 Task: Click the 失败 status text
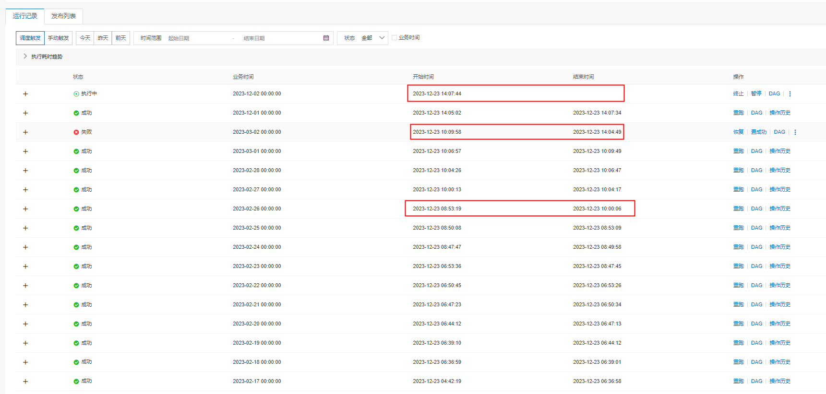tap(86, 132)
